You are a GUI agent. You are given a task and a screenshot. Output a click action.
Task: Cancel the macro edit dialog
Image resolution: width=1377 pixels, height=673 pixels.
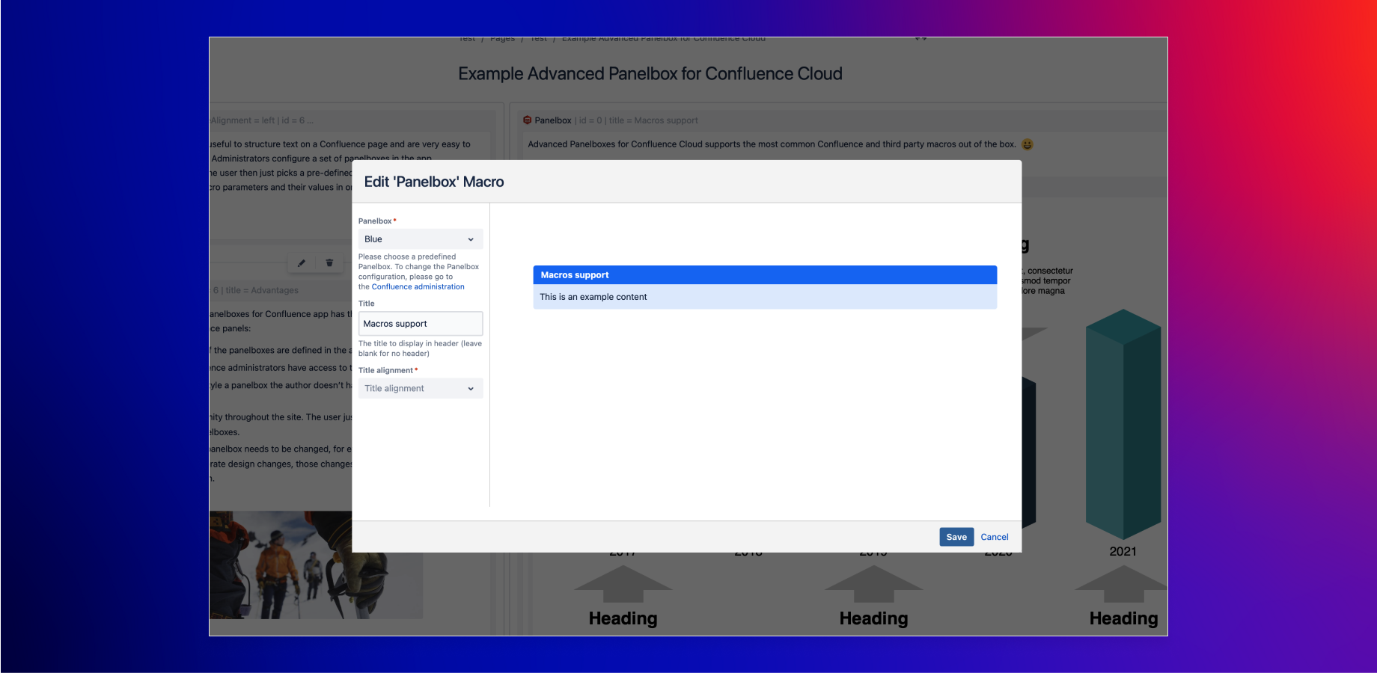pos(995,537)
